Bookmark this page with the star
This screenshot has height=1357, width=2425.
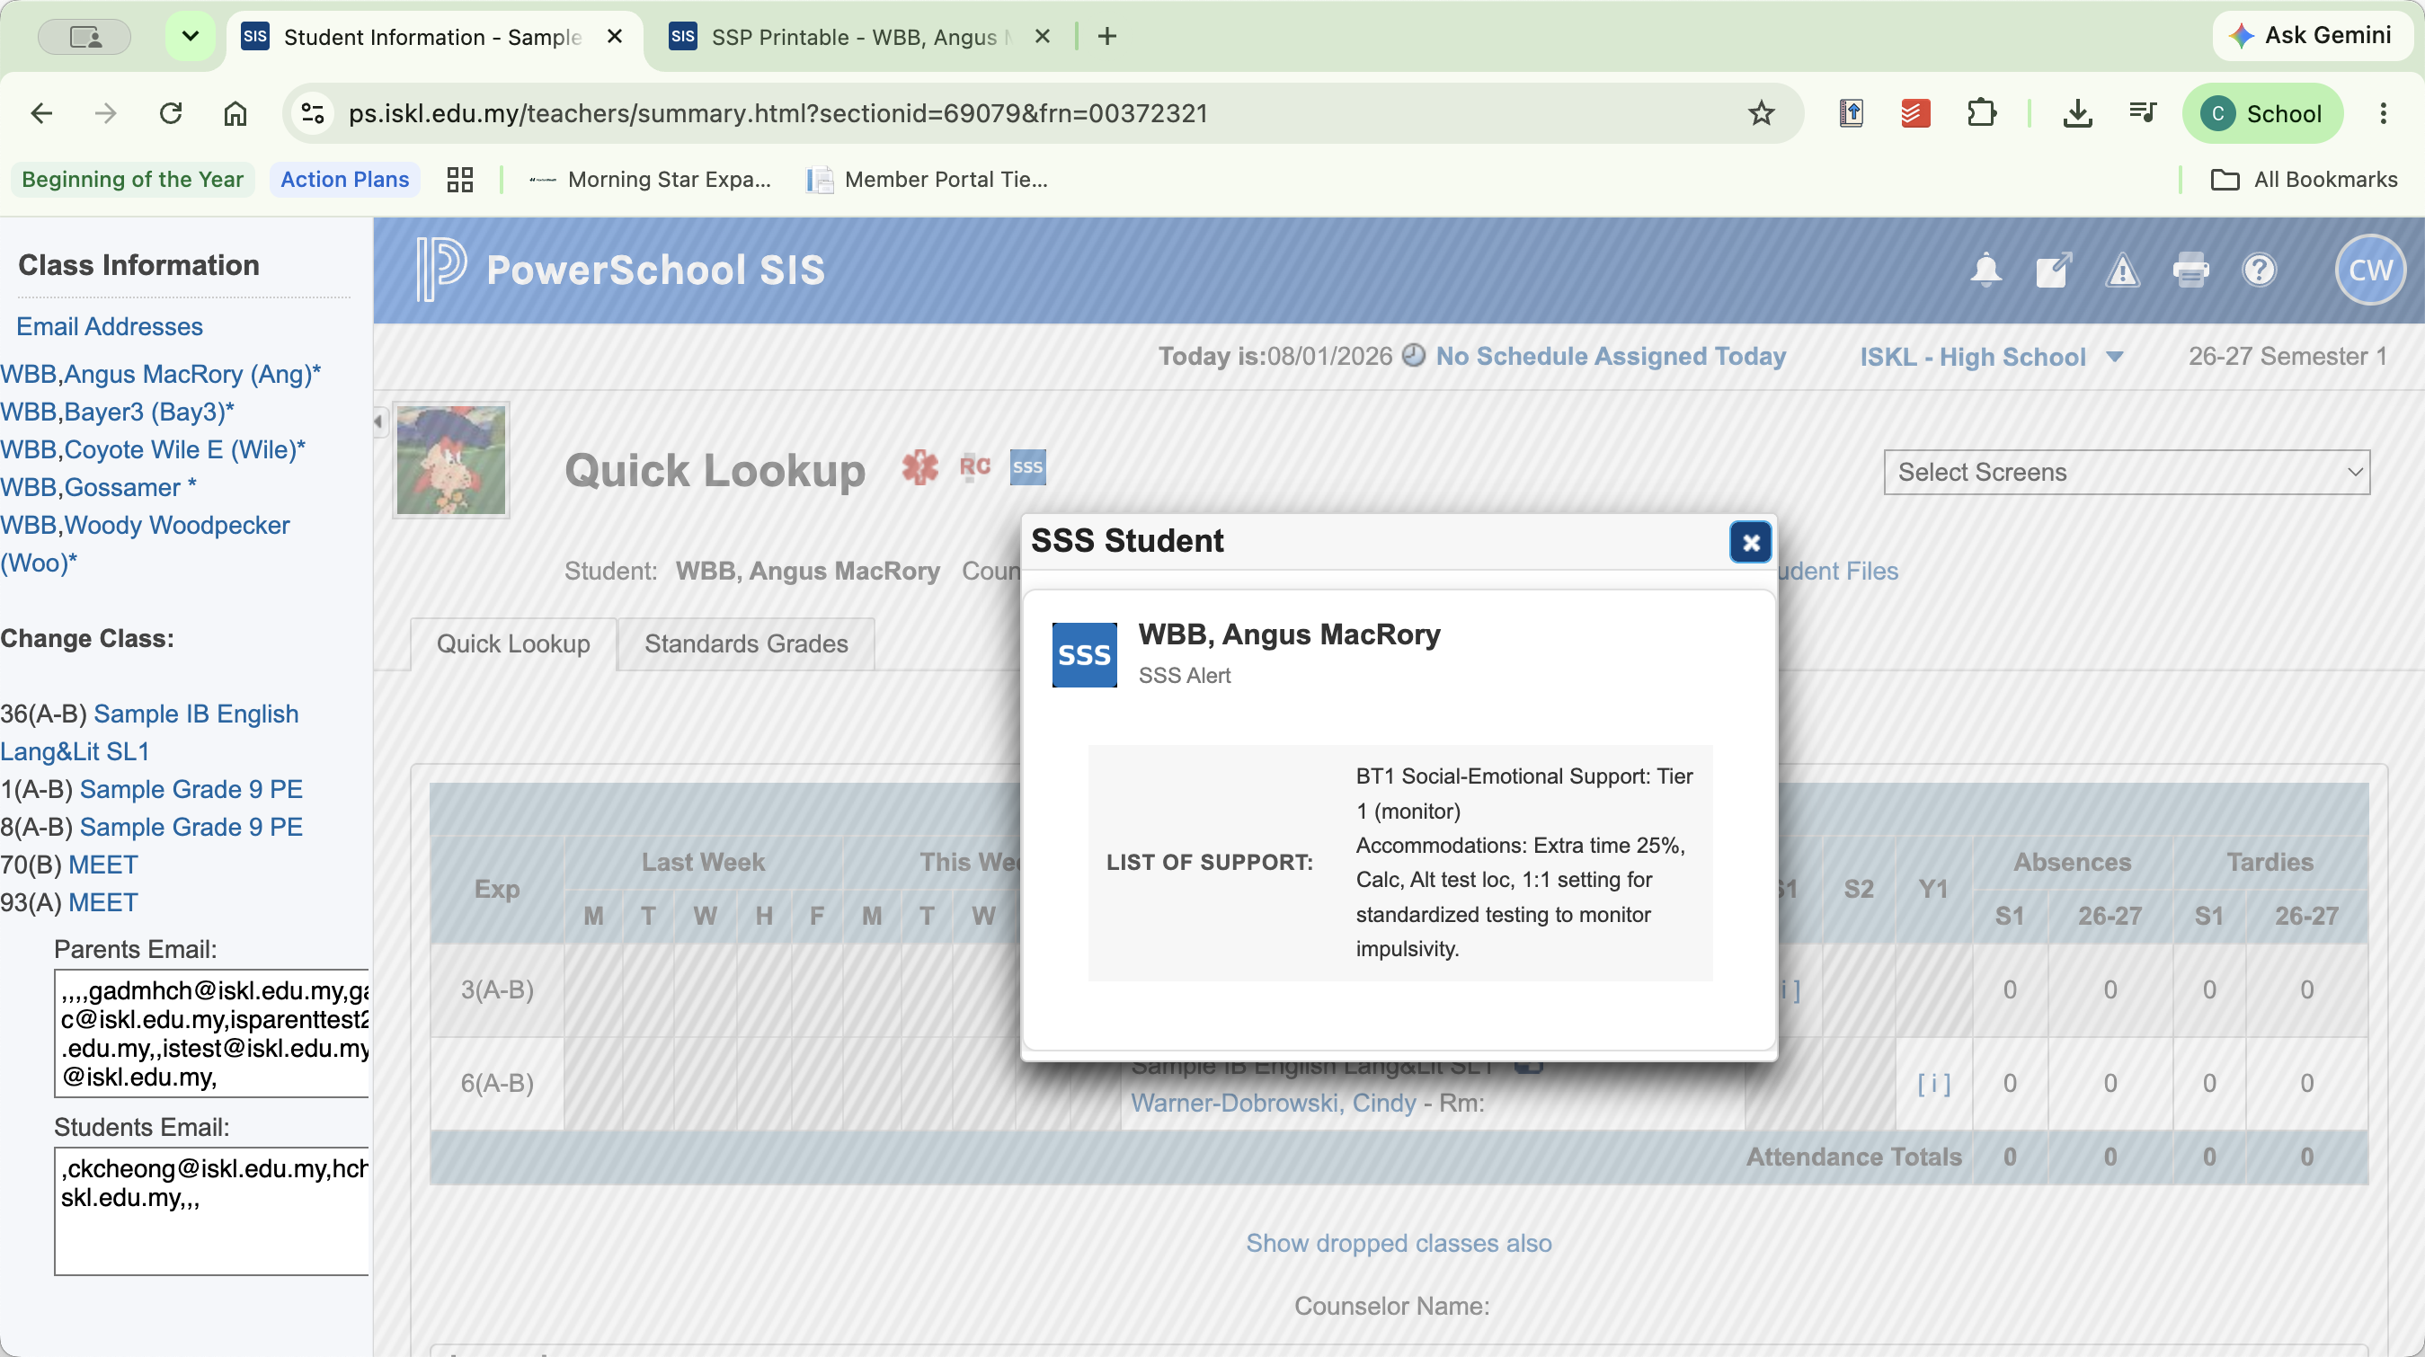point(1761,114)
